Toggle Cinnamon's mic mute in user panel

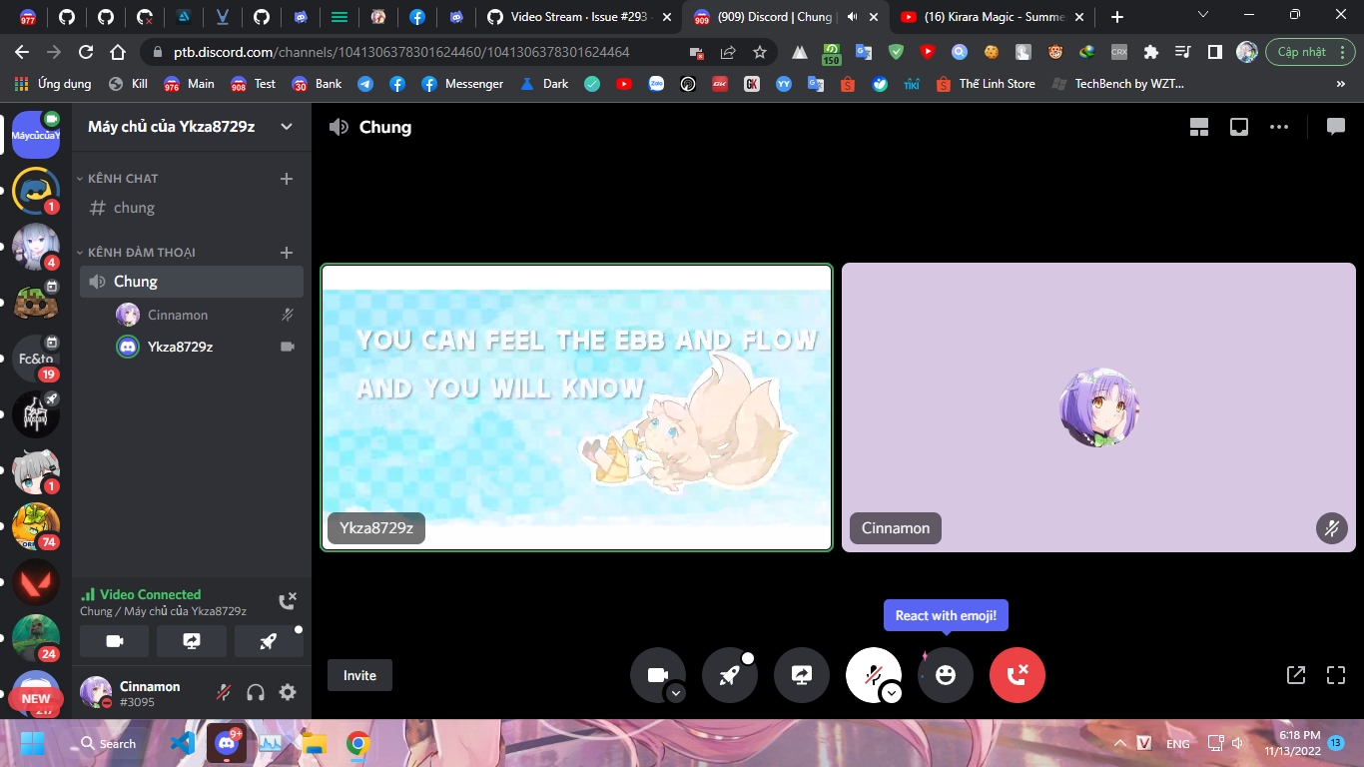click(223, 692)
